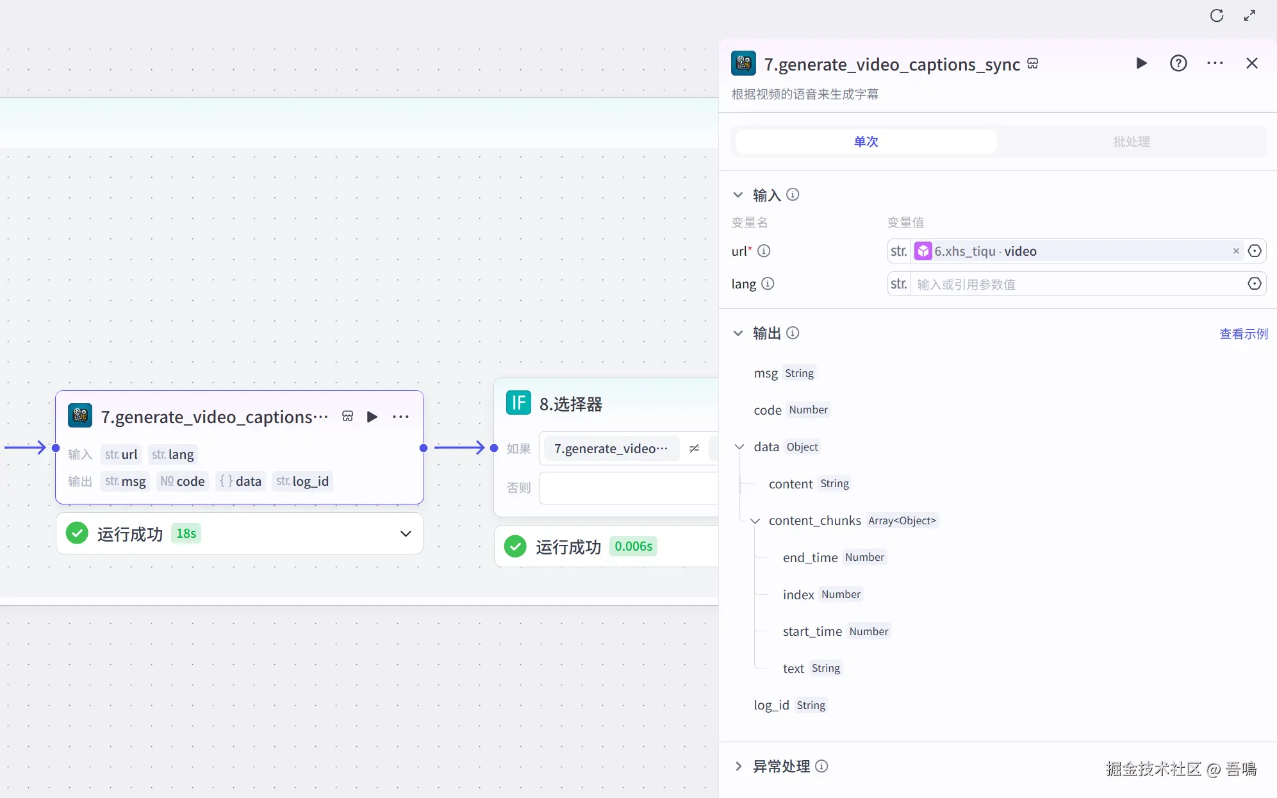Run node 7 from canvas play icon
The height and width of the screenshot is (798, 1277).
[x=372, y=417]
